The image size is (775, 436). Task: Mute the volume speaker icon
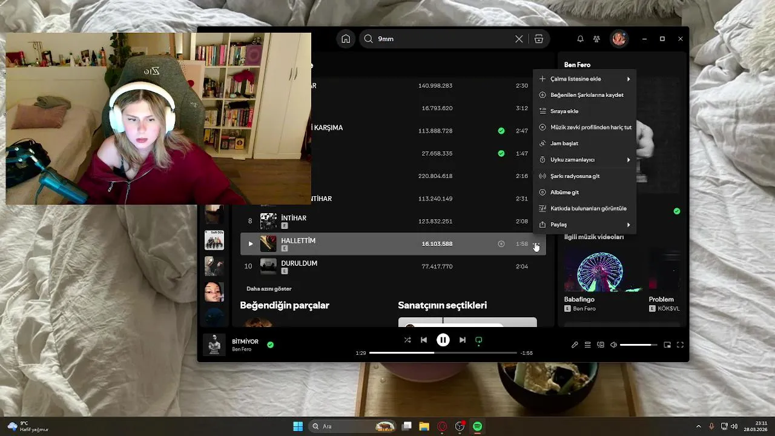click(x=613, y=345)
